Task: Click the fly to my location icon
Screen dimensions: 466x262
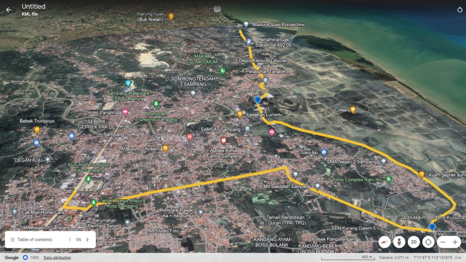Action: coord(428,242)
